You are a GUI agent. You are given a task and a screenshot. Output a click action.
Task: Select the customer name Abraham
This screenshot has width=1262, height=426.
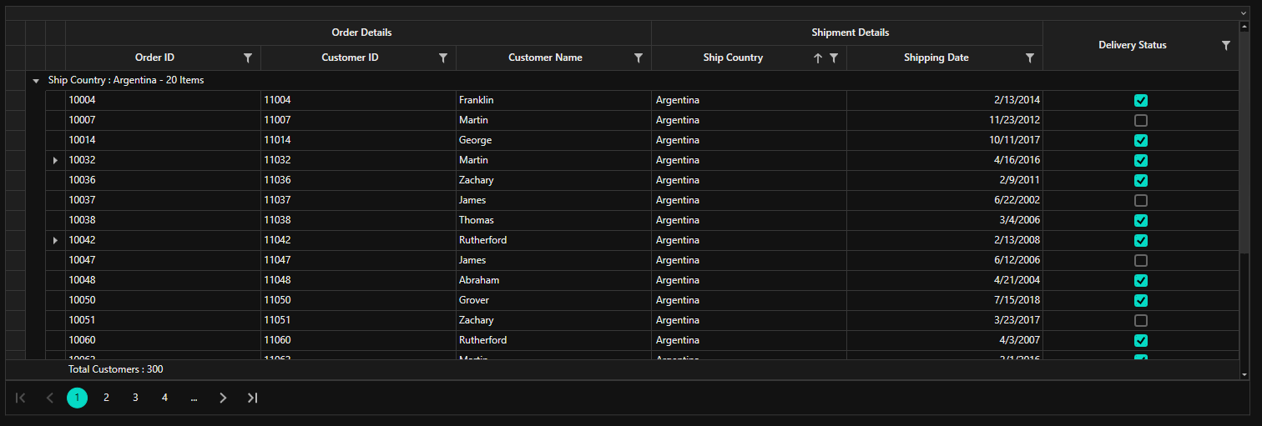(554, 280)
